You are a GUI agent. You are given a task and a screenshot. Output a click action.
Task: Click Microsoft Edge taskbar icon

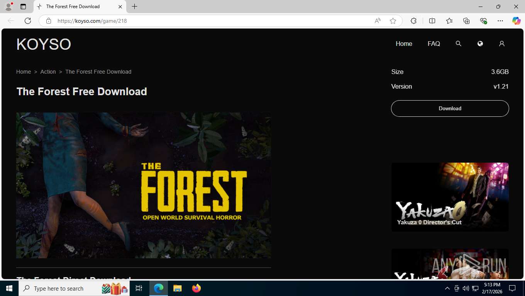(159, 288)
